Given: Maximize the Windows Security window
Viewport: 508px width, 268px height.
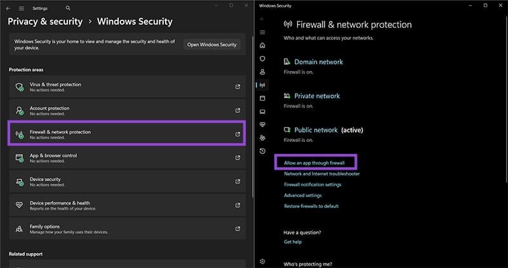Looking at the screenshot, I should 485,6.
